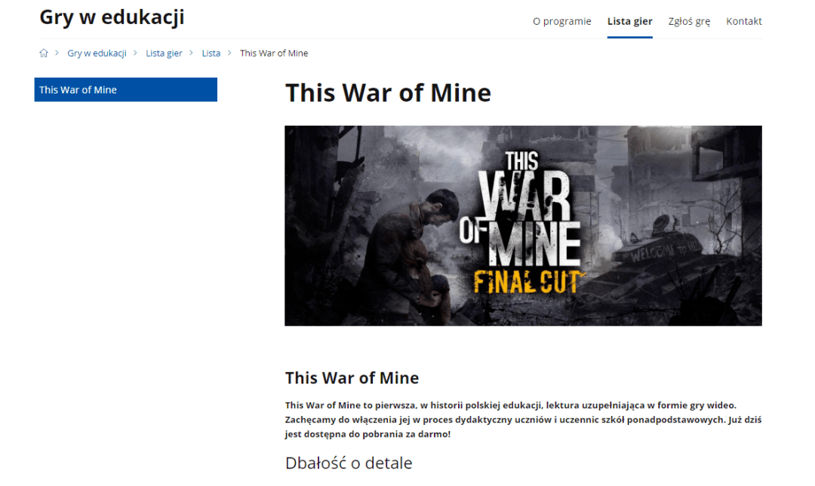Click chevron before breadcrumb This War of Mine
The width and height of the screenshot is (815, 486).
pyautogui.click(x=229, y=53)
